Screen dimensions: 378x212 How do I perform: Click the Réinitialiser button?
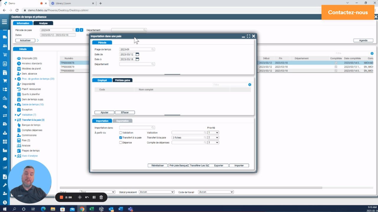click(x=157, y=165)
